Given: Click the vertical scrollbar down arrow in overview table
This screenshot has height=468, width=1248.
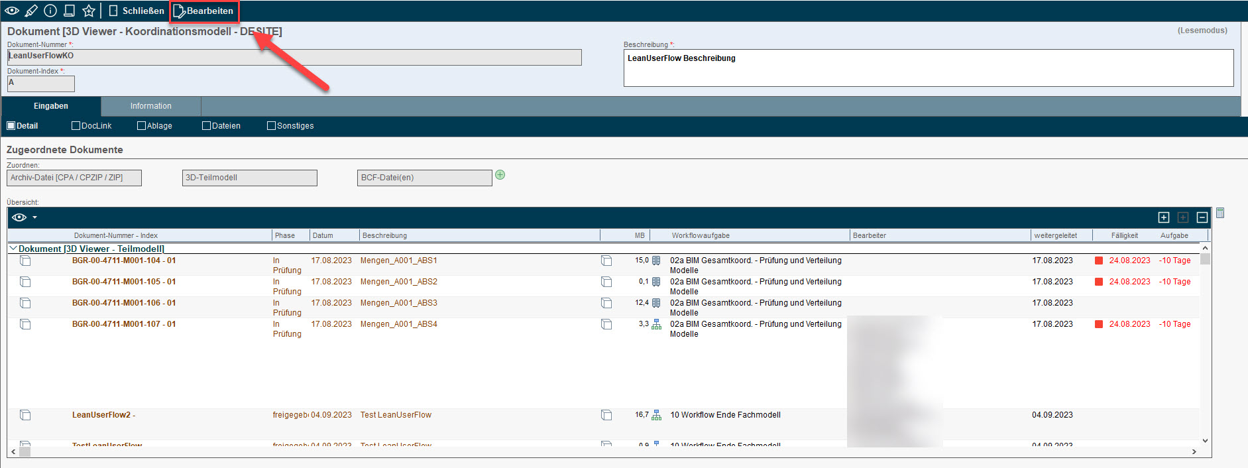Looking at the screenshot, I should point(1205,440).
